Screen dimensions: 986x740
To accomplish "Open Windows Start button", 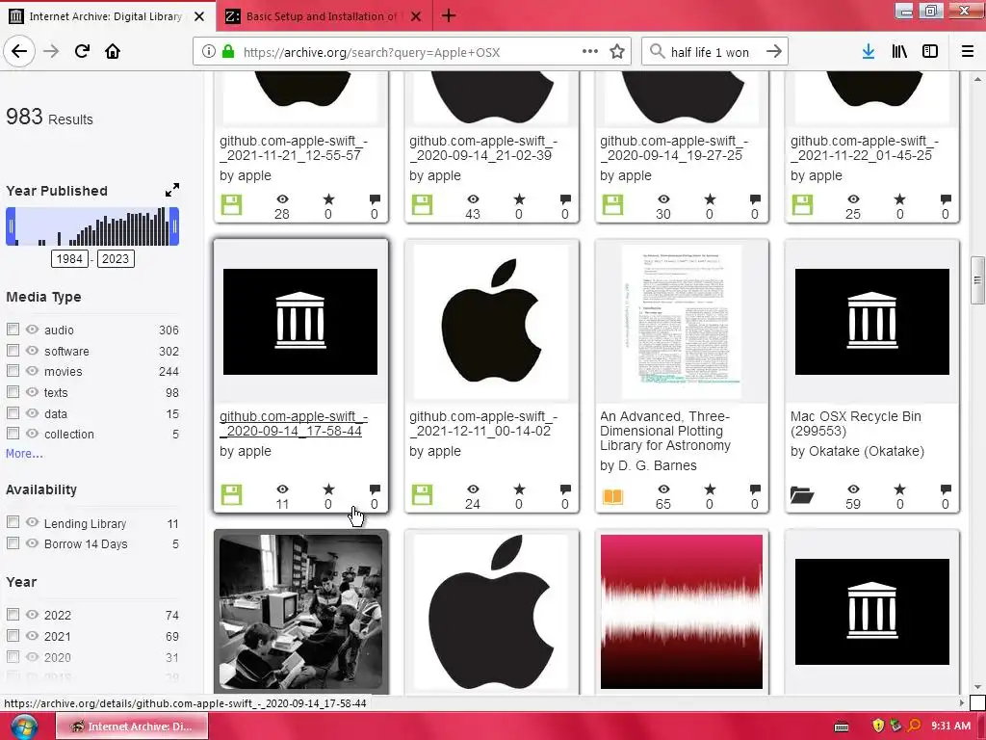I will 23,727.
